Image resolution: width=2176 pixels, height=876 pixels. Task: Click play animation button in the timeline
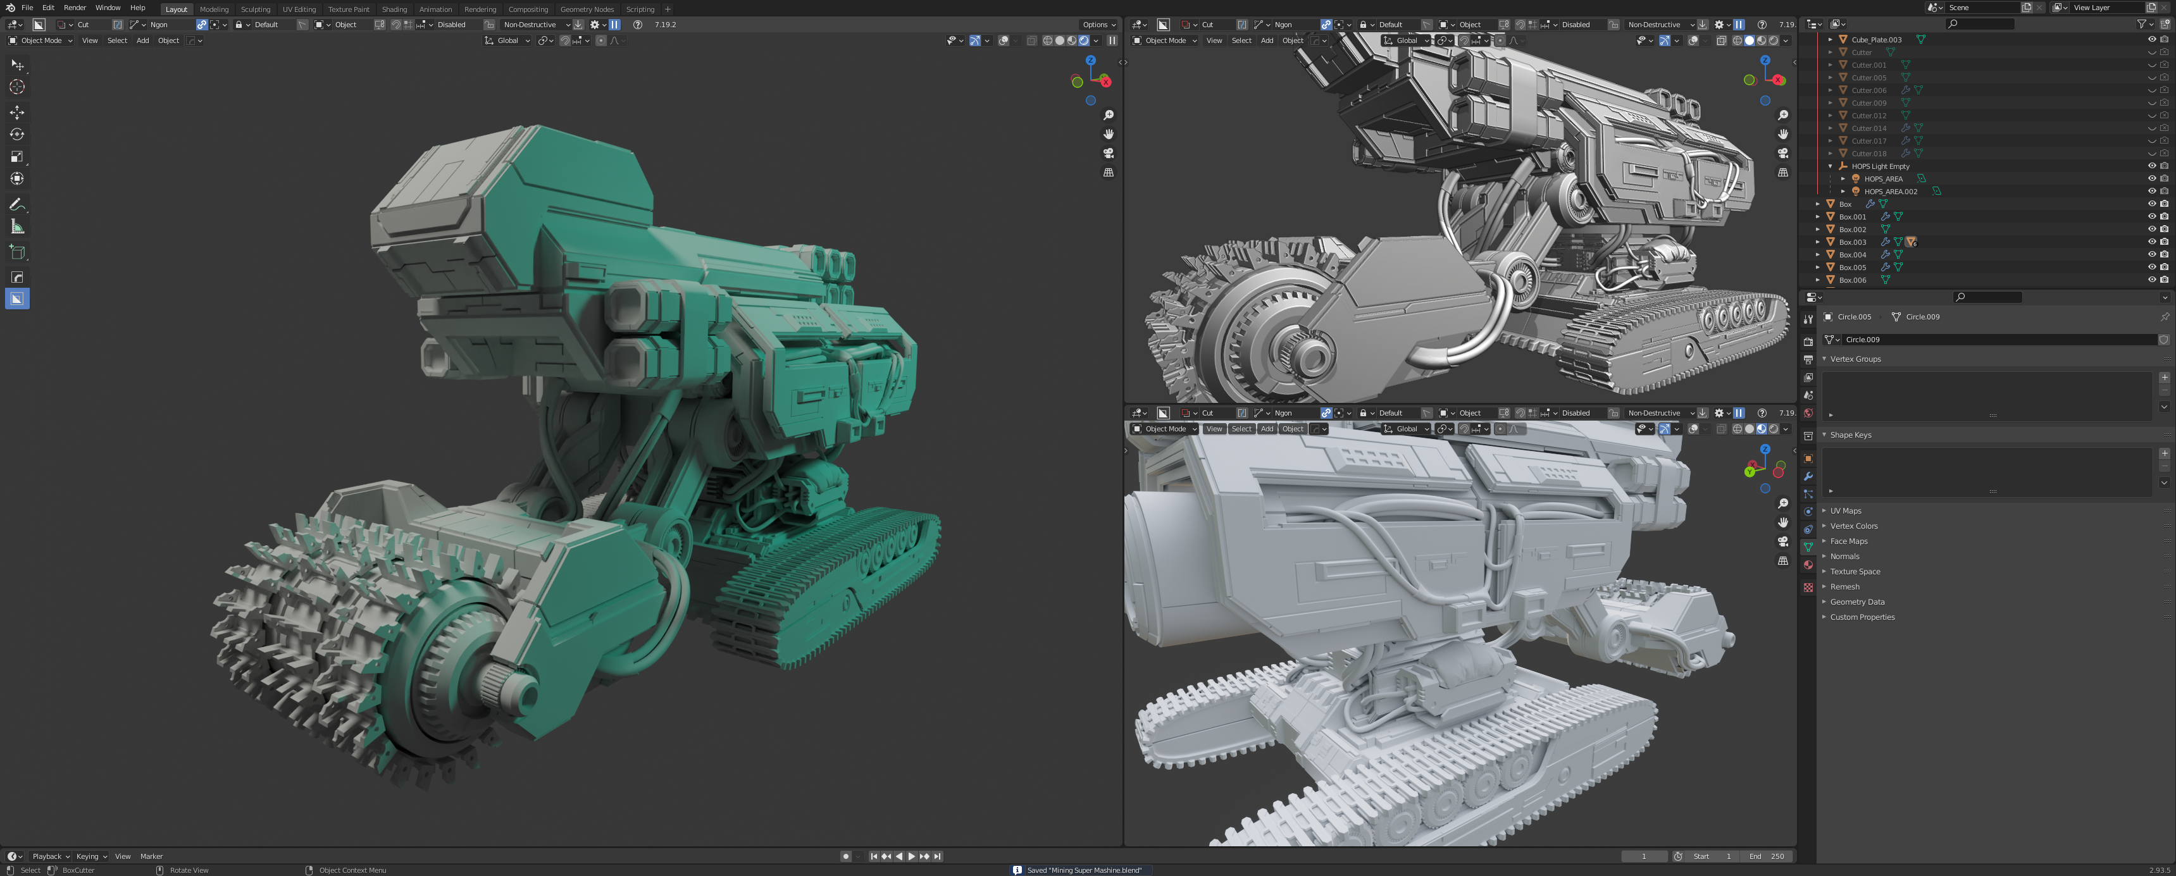coord(911,856)
